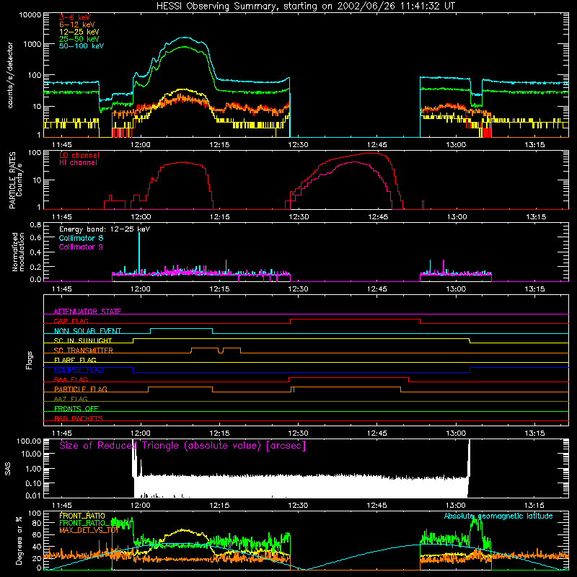The height and width of the screenshot is (577, 577).
Task: Click the 'Absolute geomagnetic latitude' label
Action: tap(498, 516)
